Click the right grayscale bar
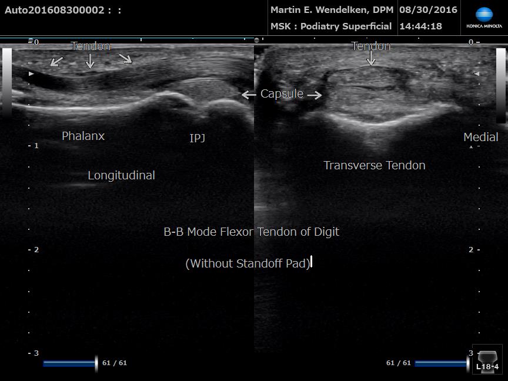Viewport: 508px width, 381px height. 500,85
